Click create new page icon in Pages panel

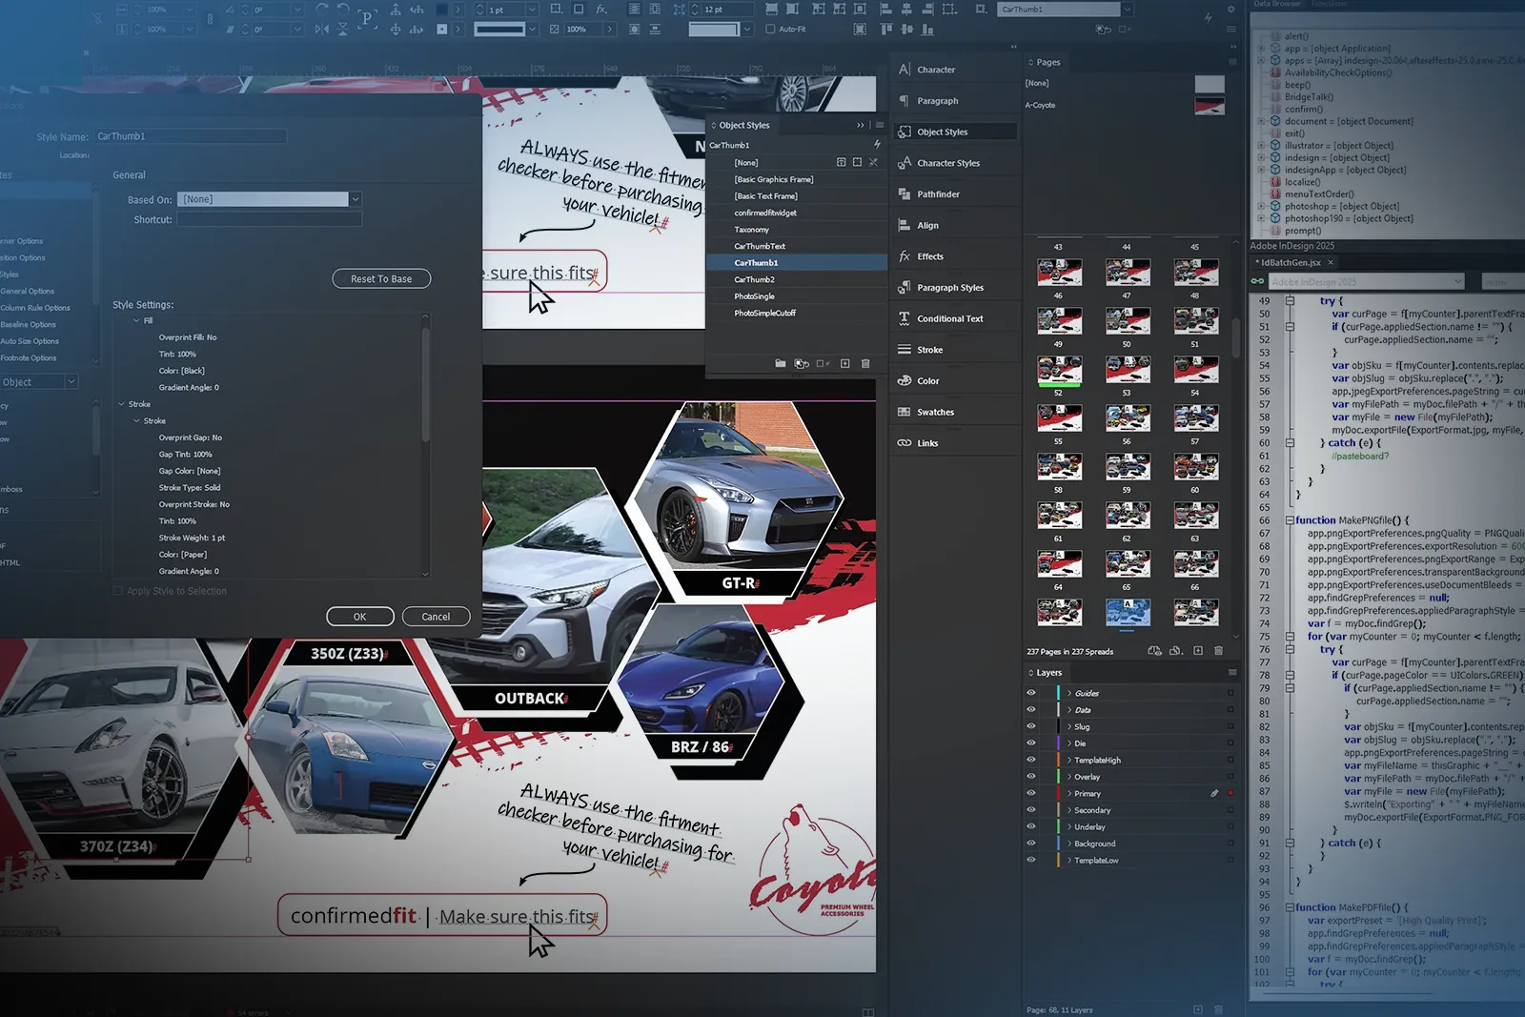1198,651
